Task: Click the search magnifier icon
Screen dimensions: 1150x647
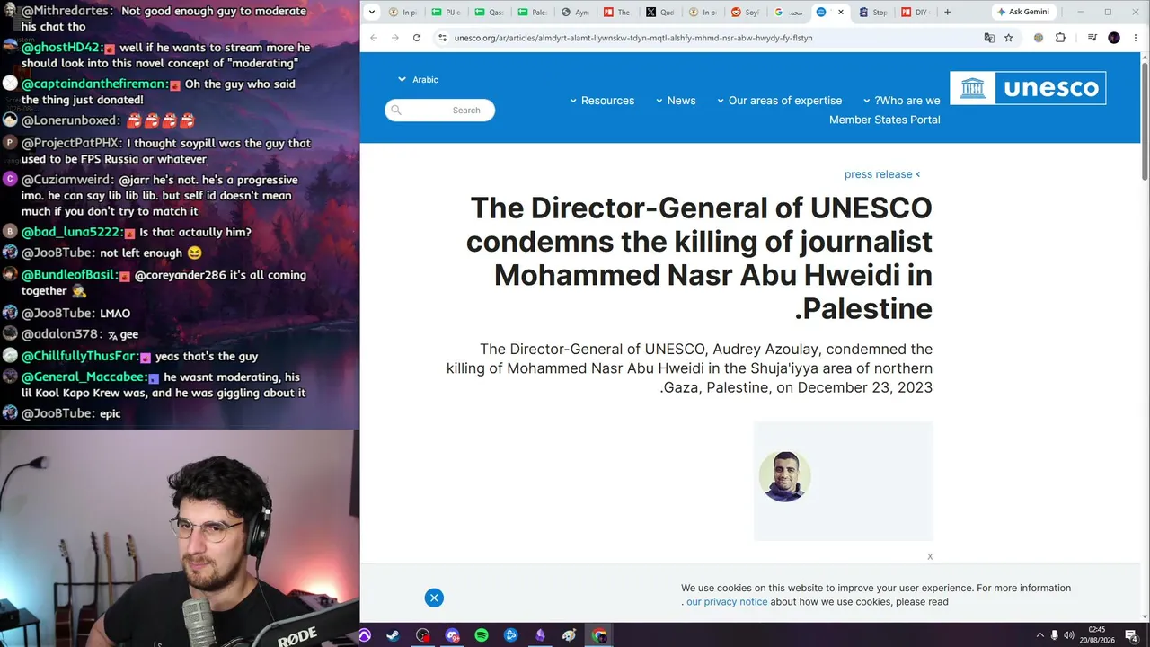Action: 396,111
